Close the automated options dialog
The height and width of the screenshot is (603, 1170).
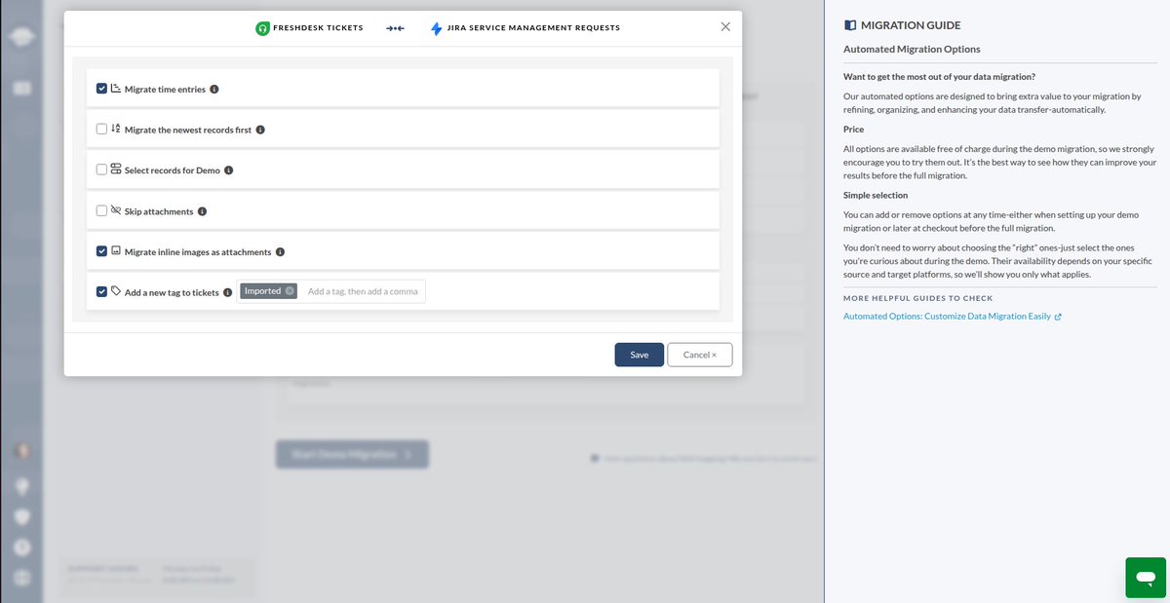point(725,27)
